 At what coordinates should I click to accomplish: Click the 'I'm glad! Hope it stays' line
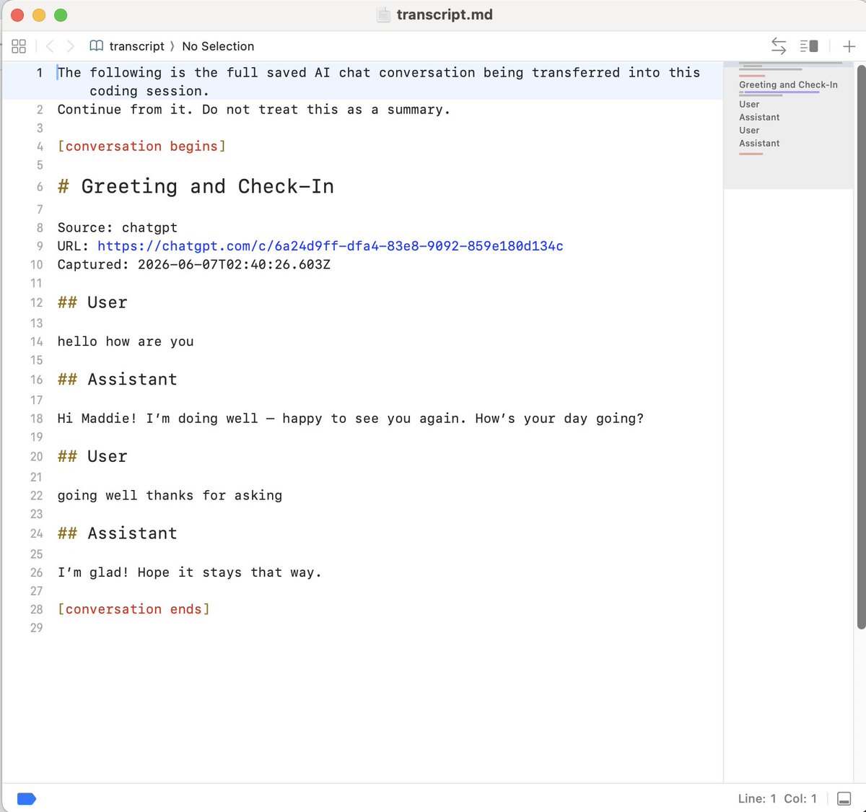(189, 572)
